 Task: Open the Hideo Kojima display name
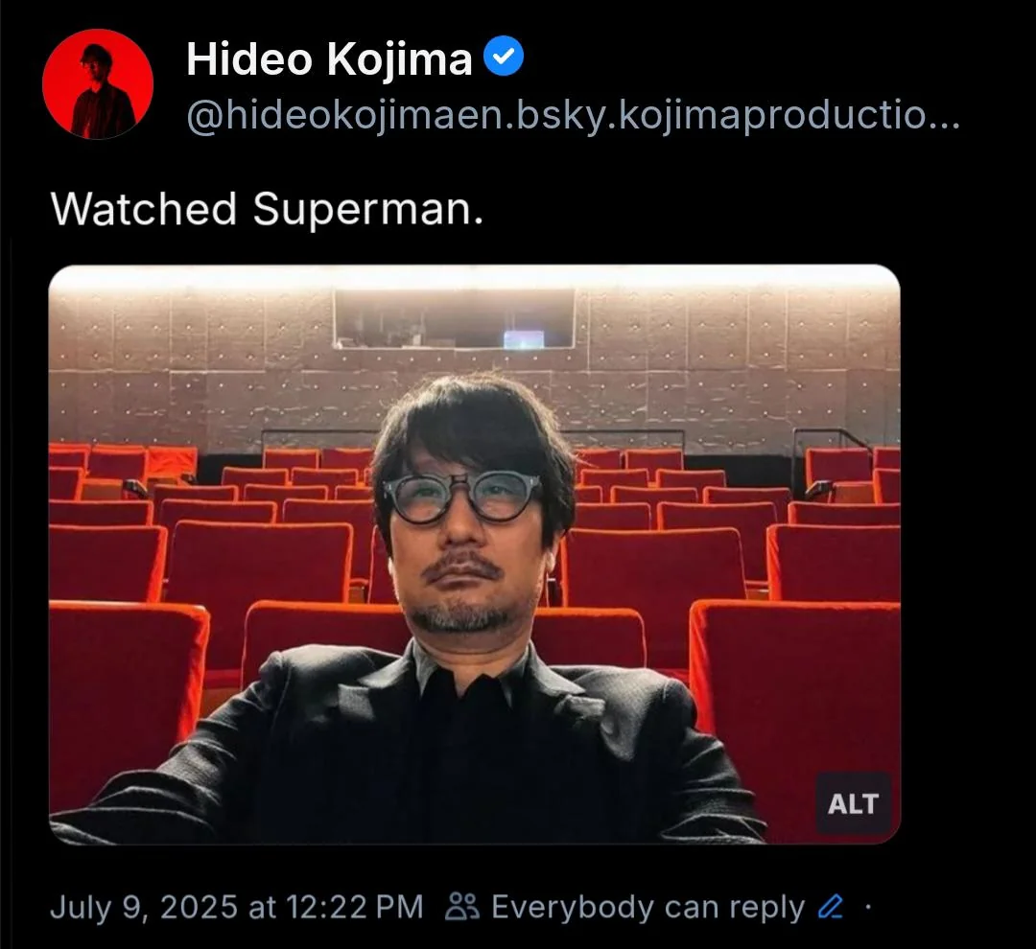329,58
